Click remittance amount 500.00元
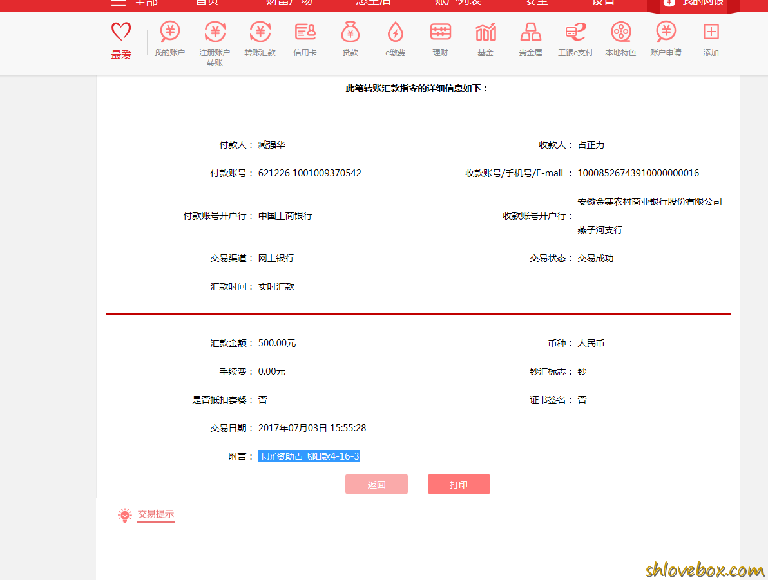This screenshot has height=580, width=768. 277,343
